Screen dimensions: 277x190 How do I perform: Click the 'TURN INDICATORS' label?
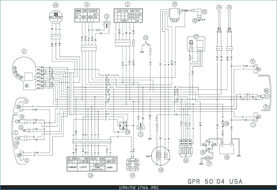(x=97, y=169)
